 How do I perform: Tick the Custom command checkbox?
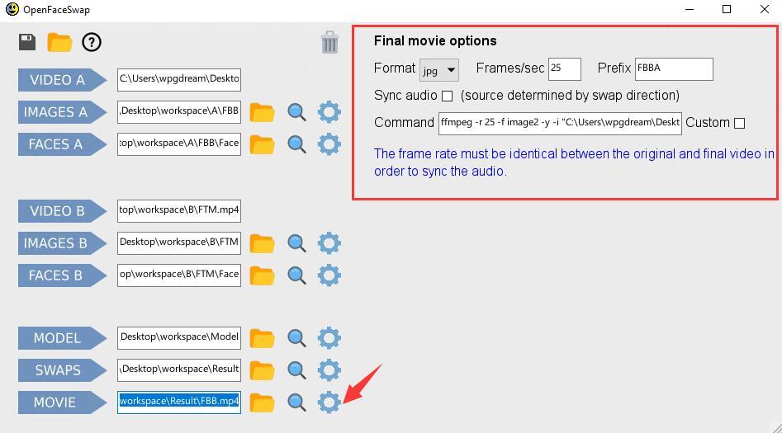[740, 123]
